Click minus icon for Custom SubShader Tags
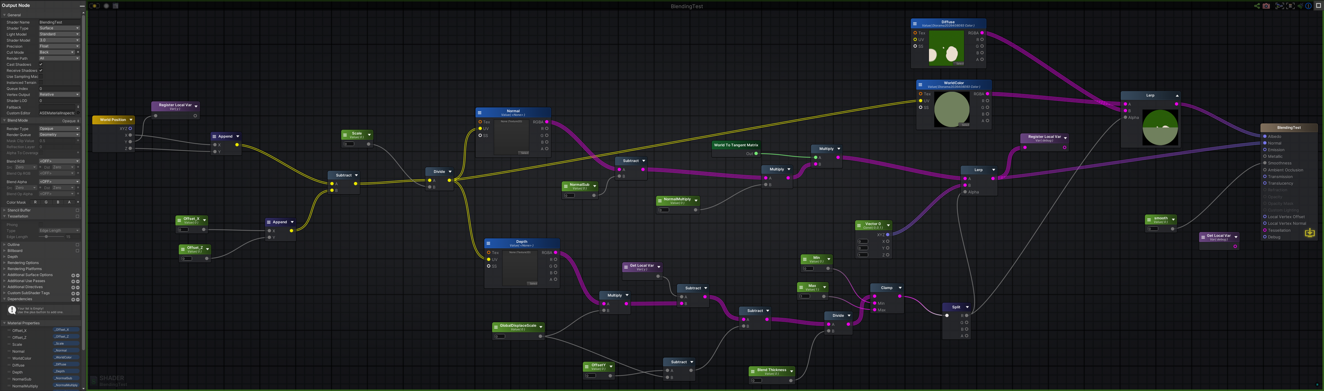 pos(78,293)
